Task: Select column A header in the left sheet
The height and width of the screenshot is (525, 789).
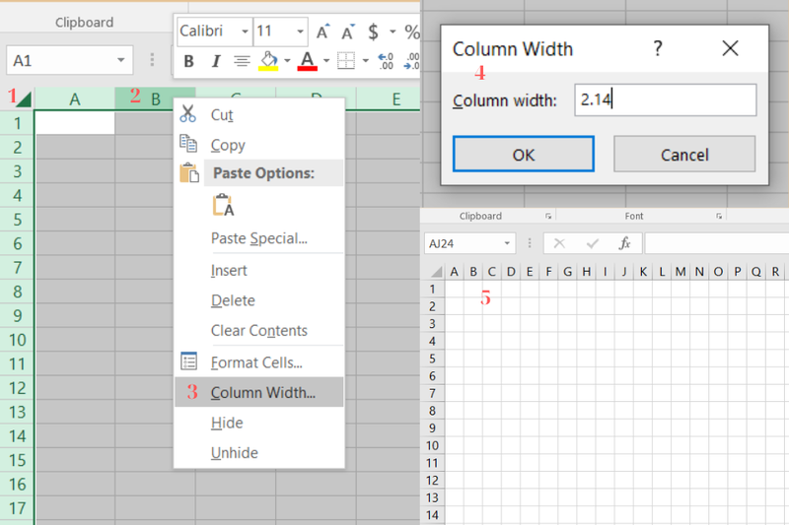Action: click(75, 98)
